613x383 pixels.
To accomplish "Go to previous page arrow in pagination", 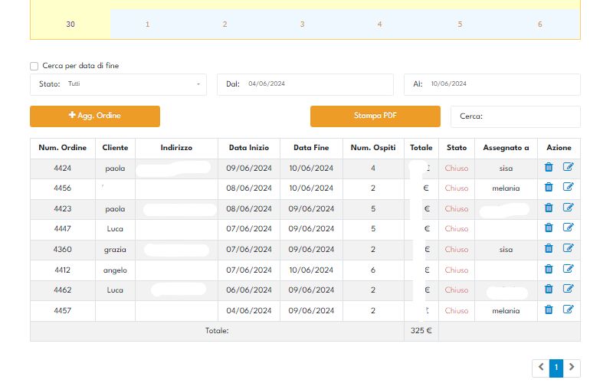I will click(x=541, y=368).
